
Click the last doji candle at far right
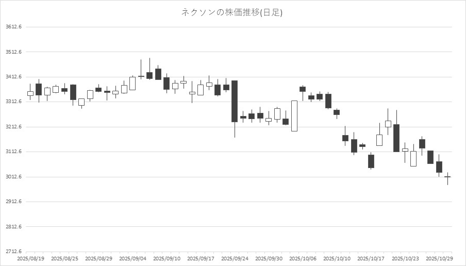[x=447, y=177]
